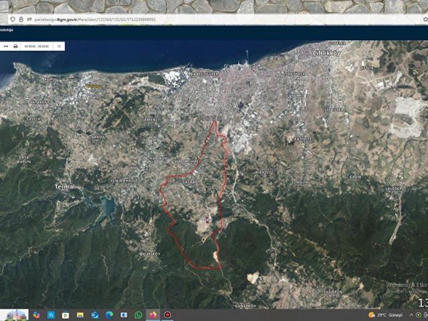
Task: Click the Copilot icon in taskbar
Action: tap(36, 315)
